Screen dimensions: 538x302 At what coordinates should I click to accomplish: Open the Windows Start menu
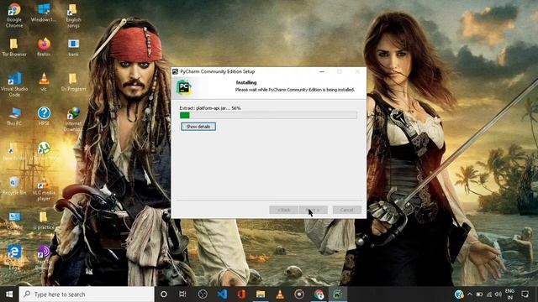[9, 294]
